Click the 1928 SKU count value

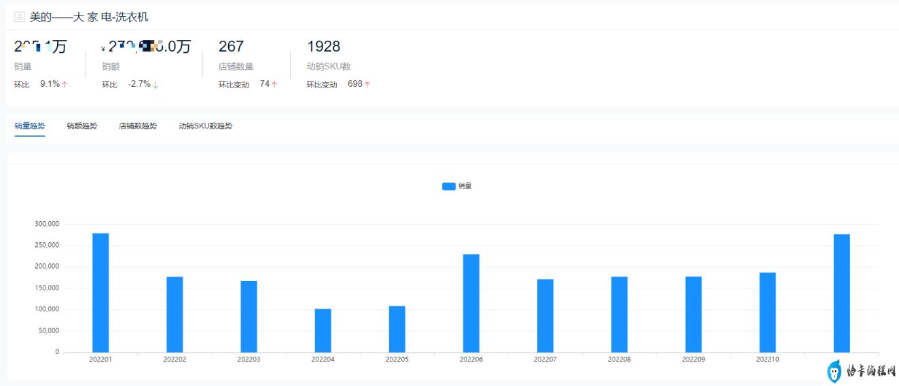point(324,46)
